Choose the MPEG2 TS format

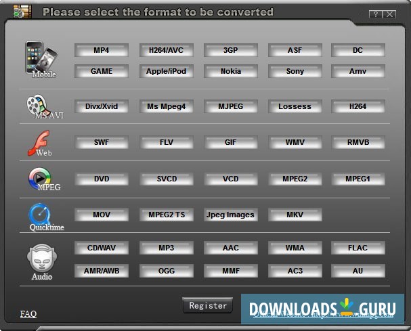tap(166, 215)
